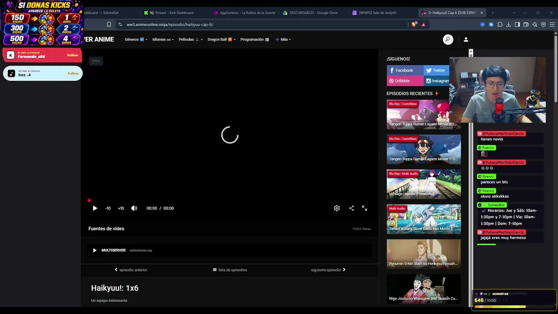Viewport: 558px width, 314px height.
Task: Click the Monedítas 646/1000 progress bar
Action: pyautogui.click(x=514, y=307)
